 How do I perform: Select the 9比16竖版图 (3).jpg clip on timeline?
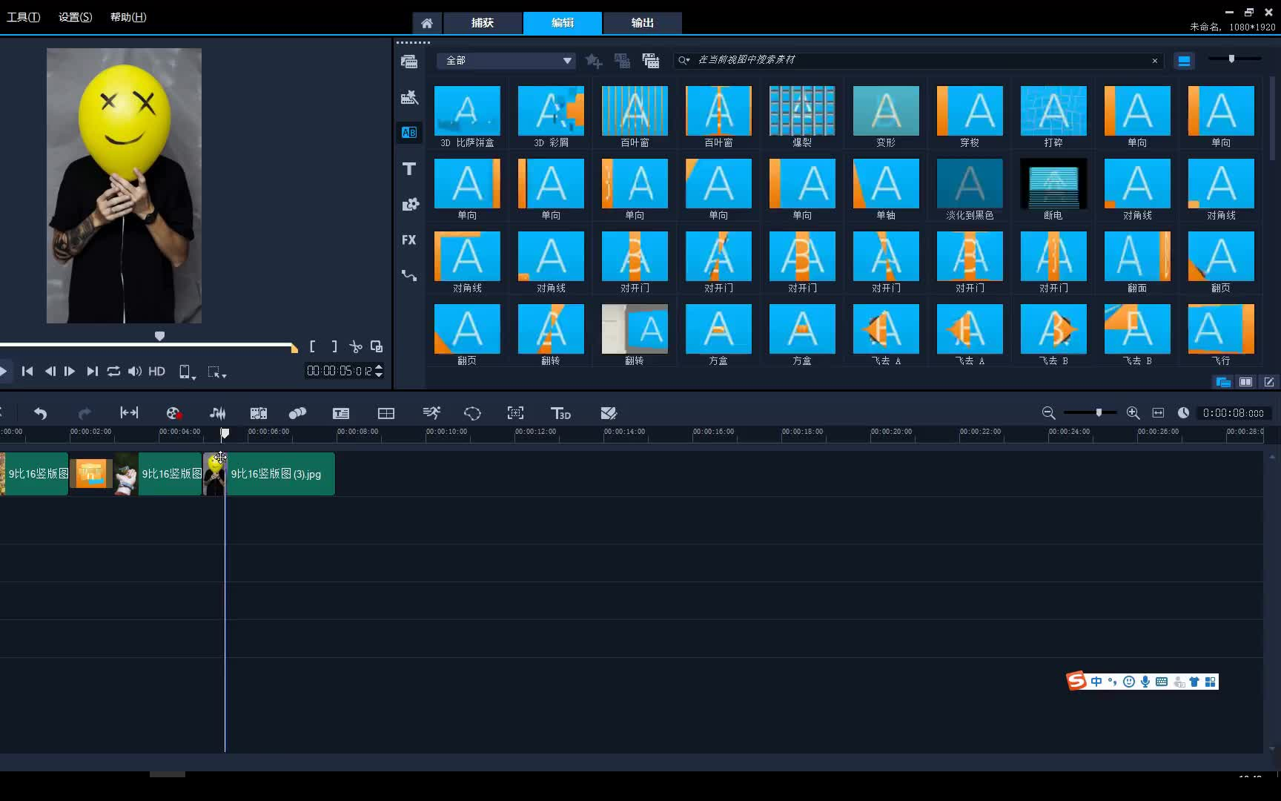278,474
